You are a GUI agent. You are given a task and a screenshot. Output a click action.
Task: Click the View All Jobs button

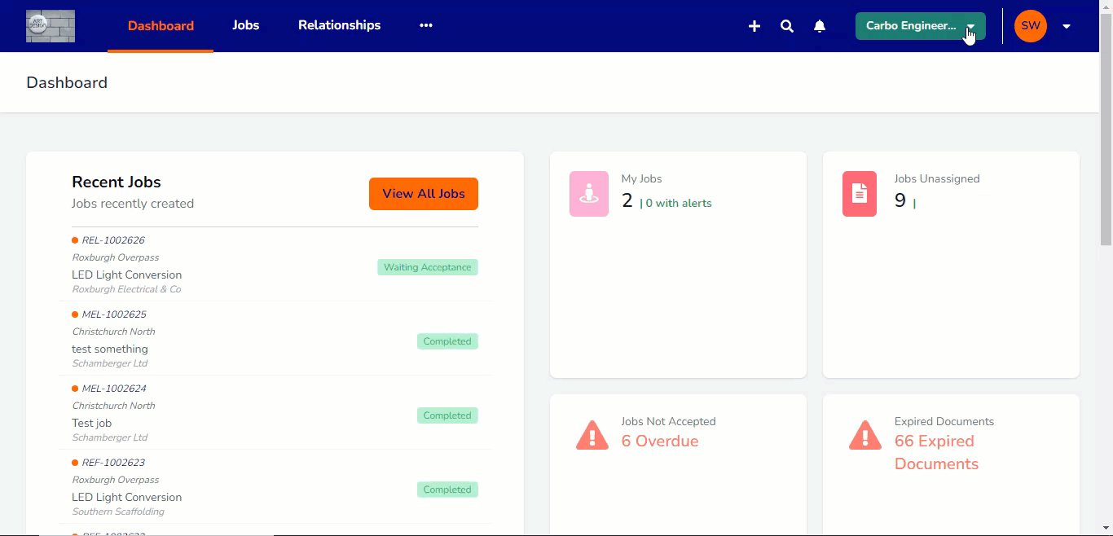pyautogui.click(x=424, y=194)
